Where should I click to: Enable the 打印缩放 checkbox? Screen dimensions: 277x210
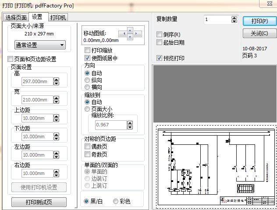tap(88, 50)
